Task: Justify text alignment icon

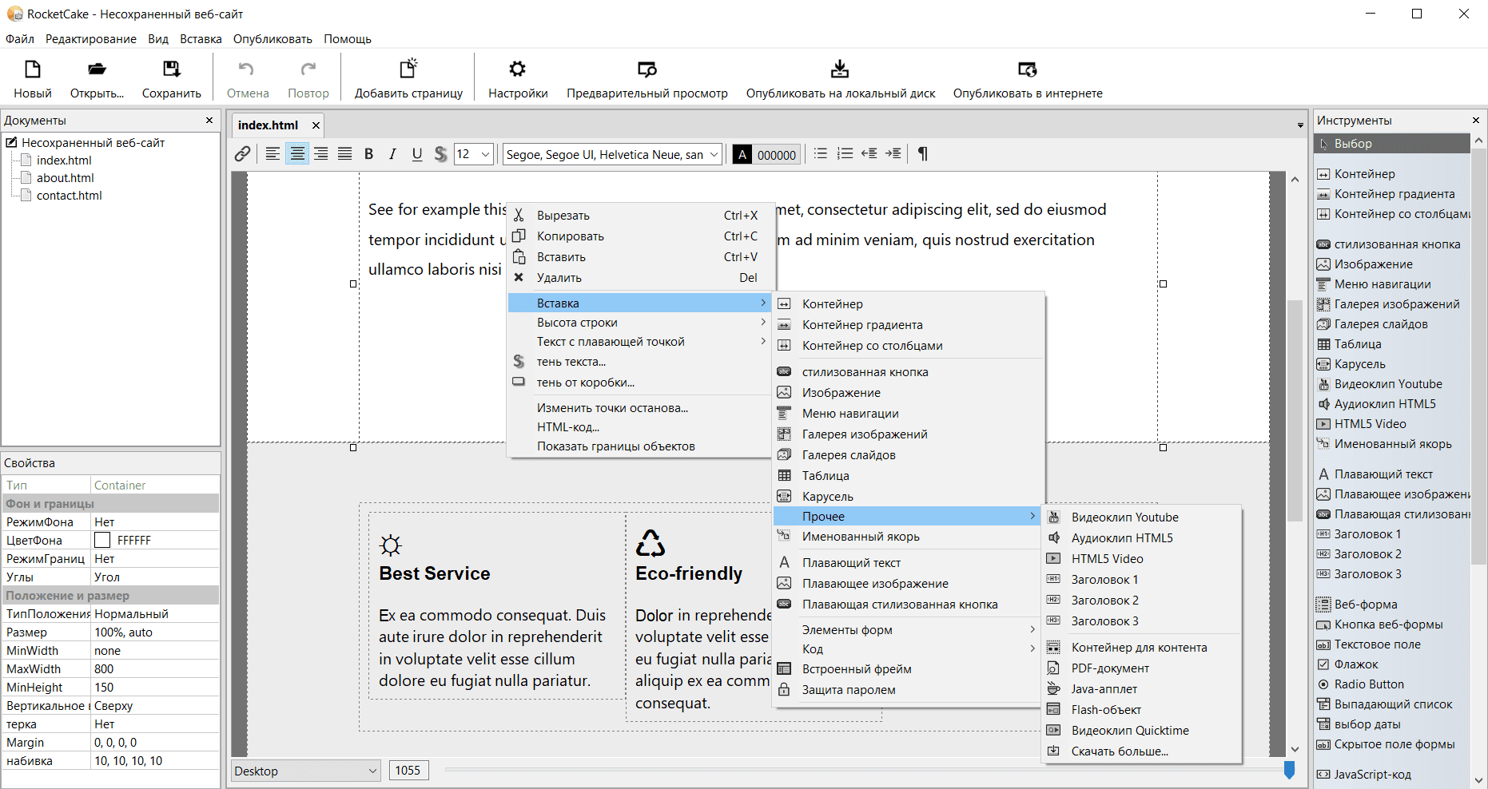Action: [345, 154]
